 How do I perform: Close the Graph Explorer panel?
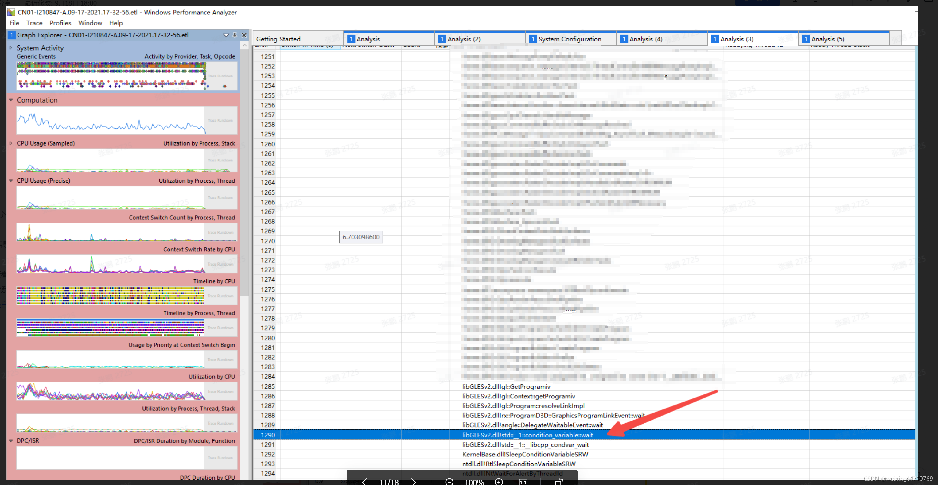tap(244, 35)
